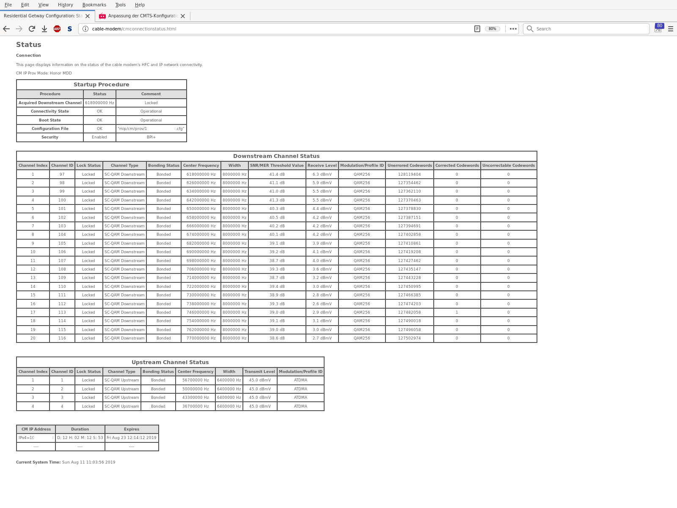
Task: Click the blue S extension icon
Action: [x=70, y=29]
